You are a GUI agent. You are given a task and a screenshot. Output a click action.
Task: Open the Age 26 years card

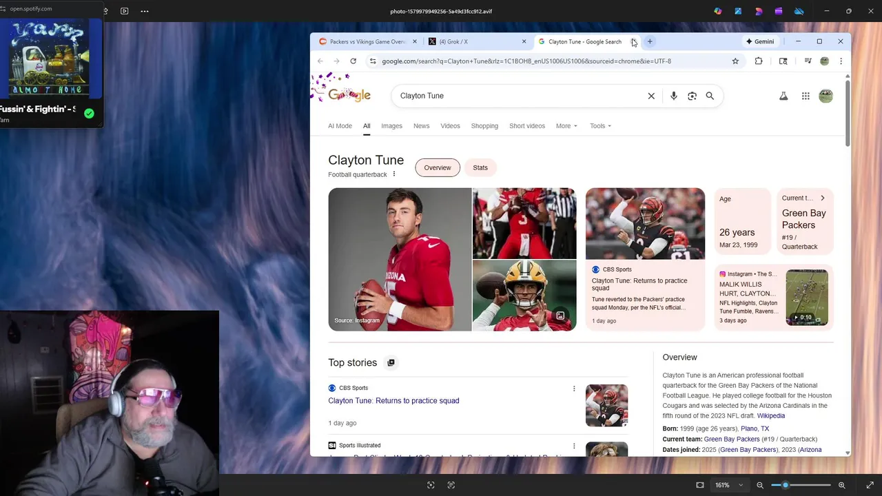pos(742,221)
